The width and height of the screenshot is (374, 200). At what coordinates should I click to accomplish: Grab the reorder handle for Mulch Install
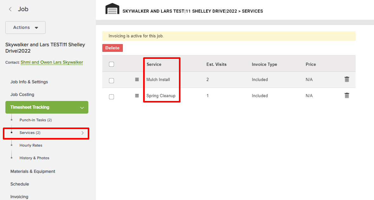[137, 80]
